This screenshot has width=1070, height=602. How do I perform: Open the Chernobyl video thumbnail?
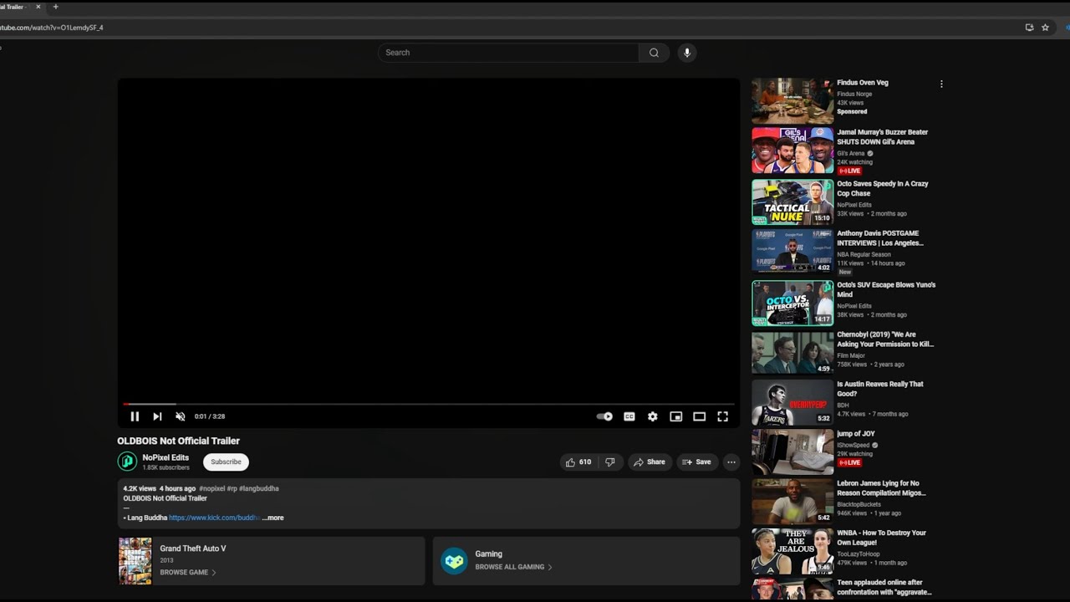pyautogui.click(x=792, y=353)
